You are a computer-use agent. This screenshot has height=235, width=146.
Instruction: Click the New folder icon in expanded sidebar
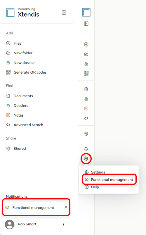[8, 53]
